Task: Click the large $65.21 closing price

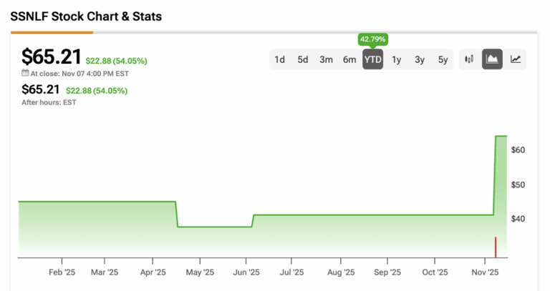Action: 51,56
